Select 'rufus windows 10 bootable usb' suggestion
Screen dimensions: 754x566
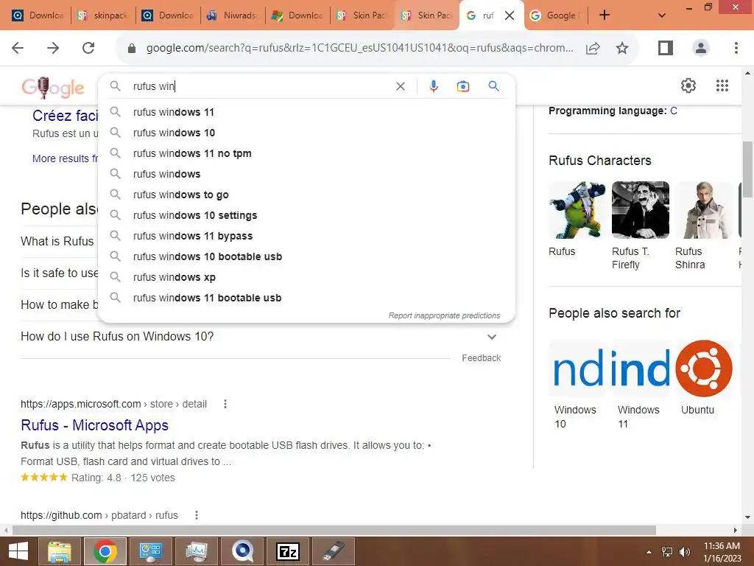click(x=307, y=257)
